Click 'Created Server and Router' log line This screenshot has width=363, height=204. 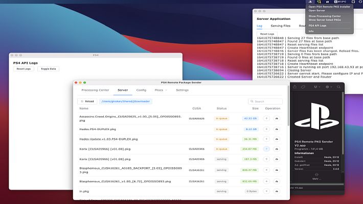click(294, 76)
